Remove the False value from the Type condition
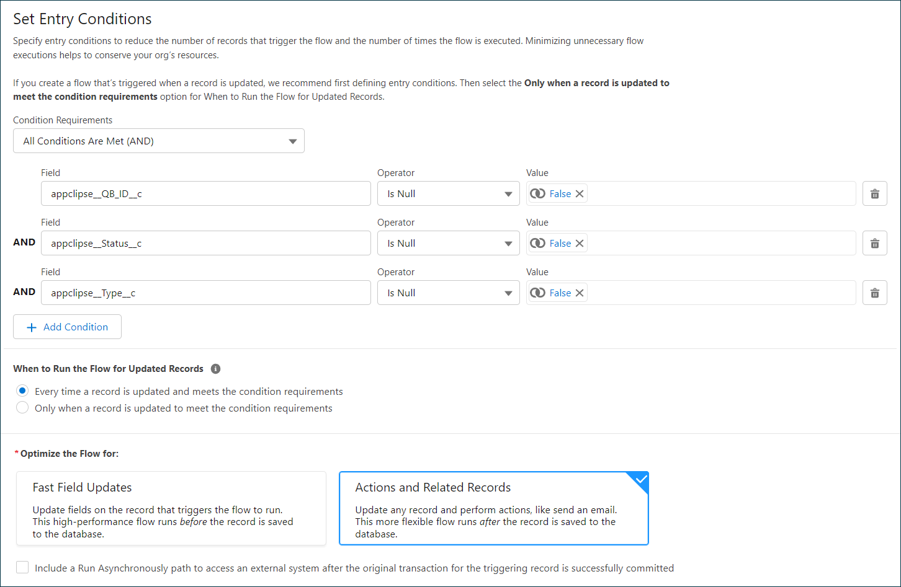This screenshot has width=901, height=587. point(579,292)
